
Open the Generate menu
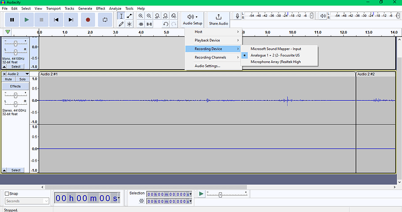click(85, 9)
